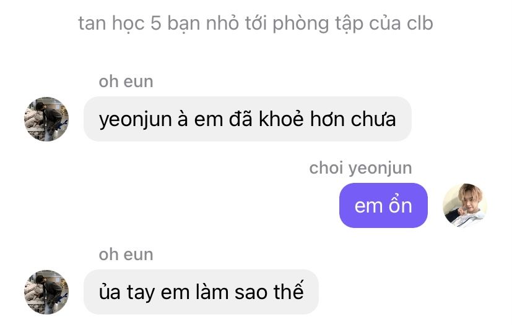This screenshot has width=512, height=325.
Task: Click the word 'yeonjun' inside the first gray bubble
Action: [x=136, y=120]
